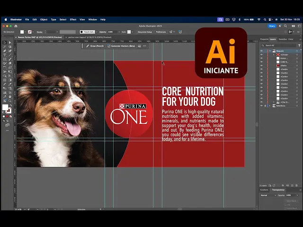Select the Line Segment tool
Screen dimensions: 303x227
pos(10,55)
